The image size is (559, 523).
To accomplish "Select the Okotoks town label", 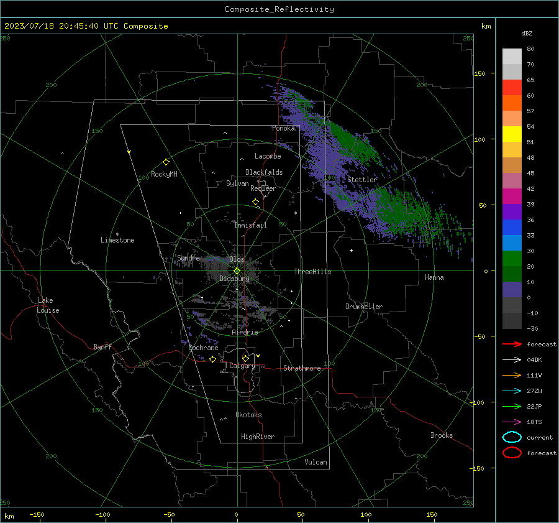I will (x=248, y=415).
